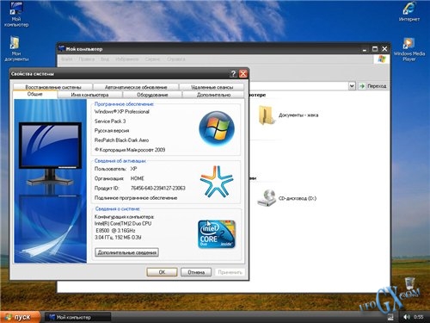Confirm with the OK button
The width and height of the screenshot is (430, 323).
click(162, 272)
